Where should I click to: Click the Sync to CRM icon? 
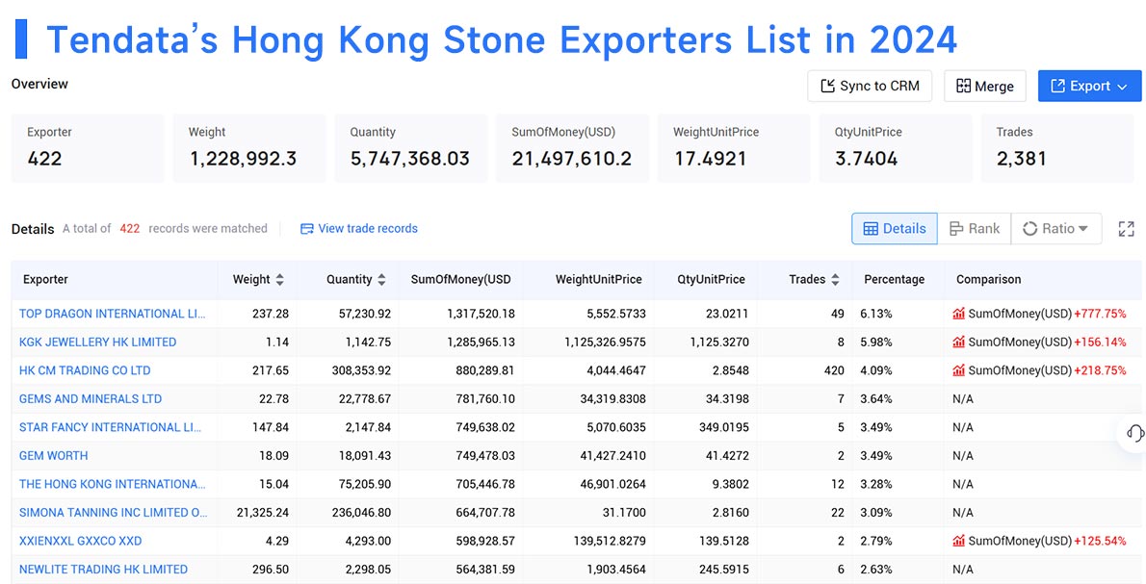click(826, 86)
